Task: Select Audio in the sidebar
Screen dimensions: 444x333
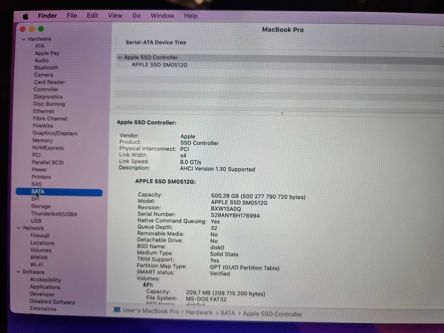Action: 41,60
